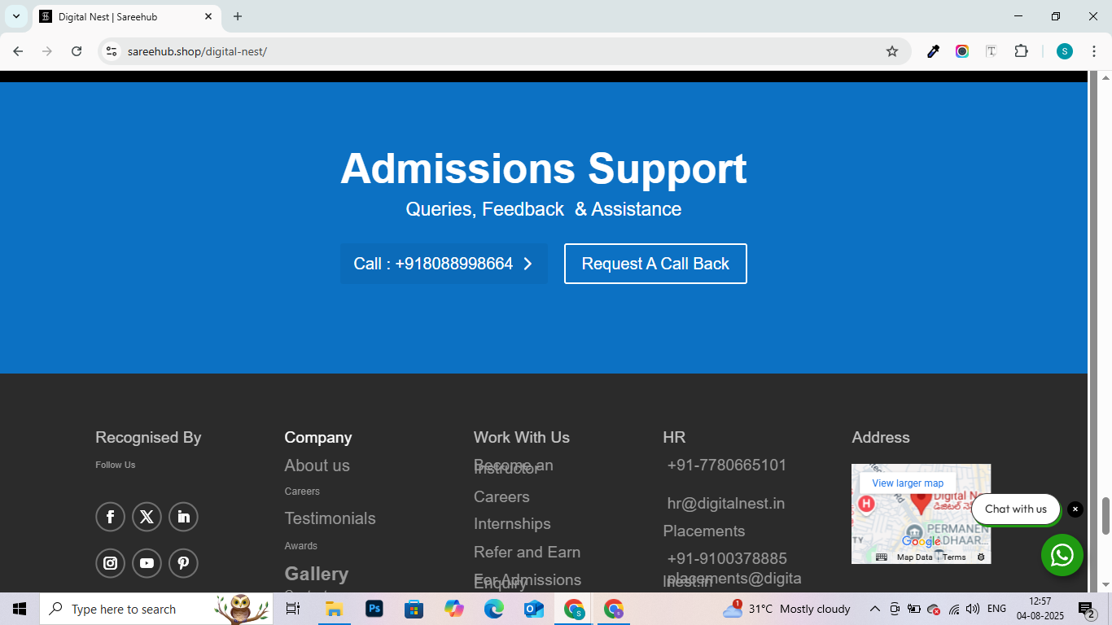
Task: Switch to the Digital Nest tab
Action: point(122,16)
